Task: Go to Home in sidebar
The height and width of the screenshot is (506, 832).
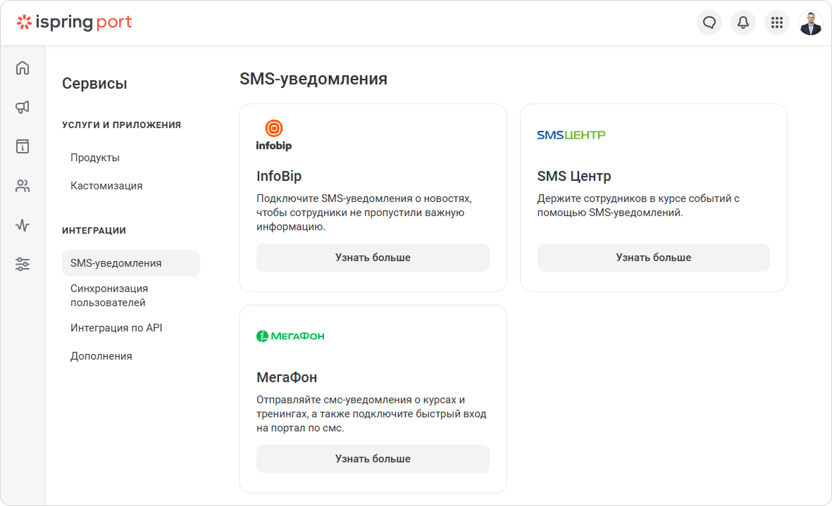Action: (x=23, y=68)
